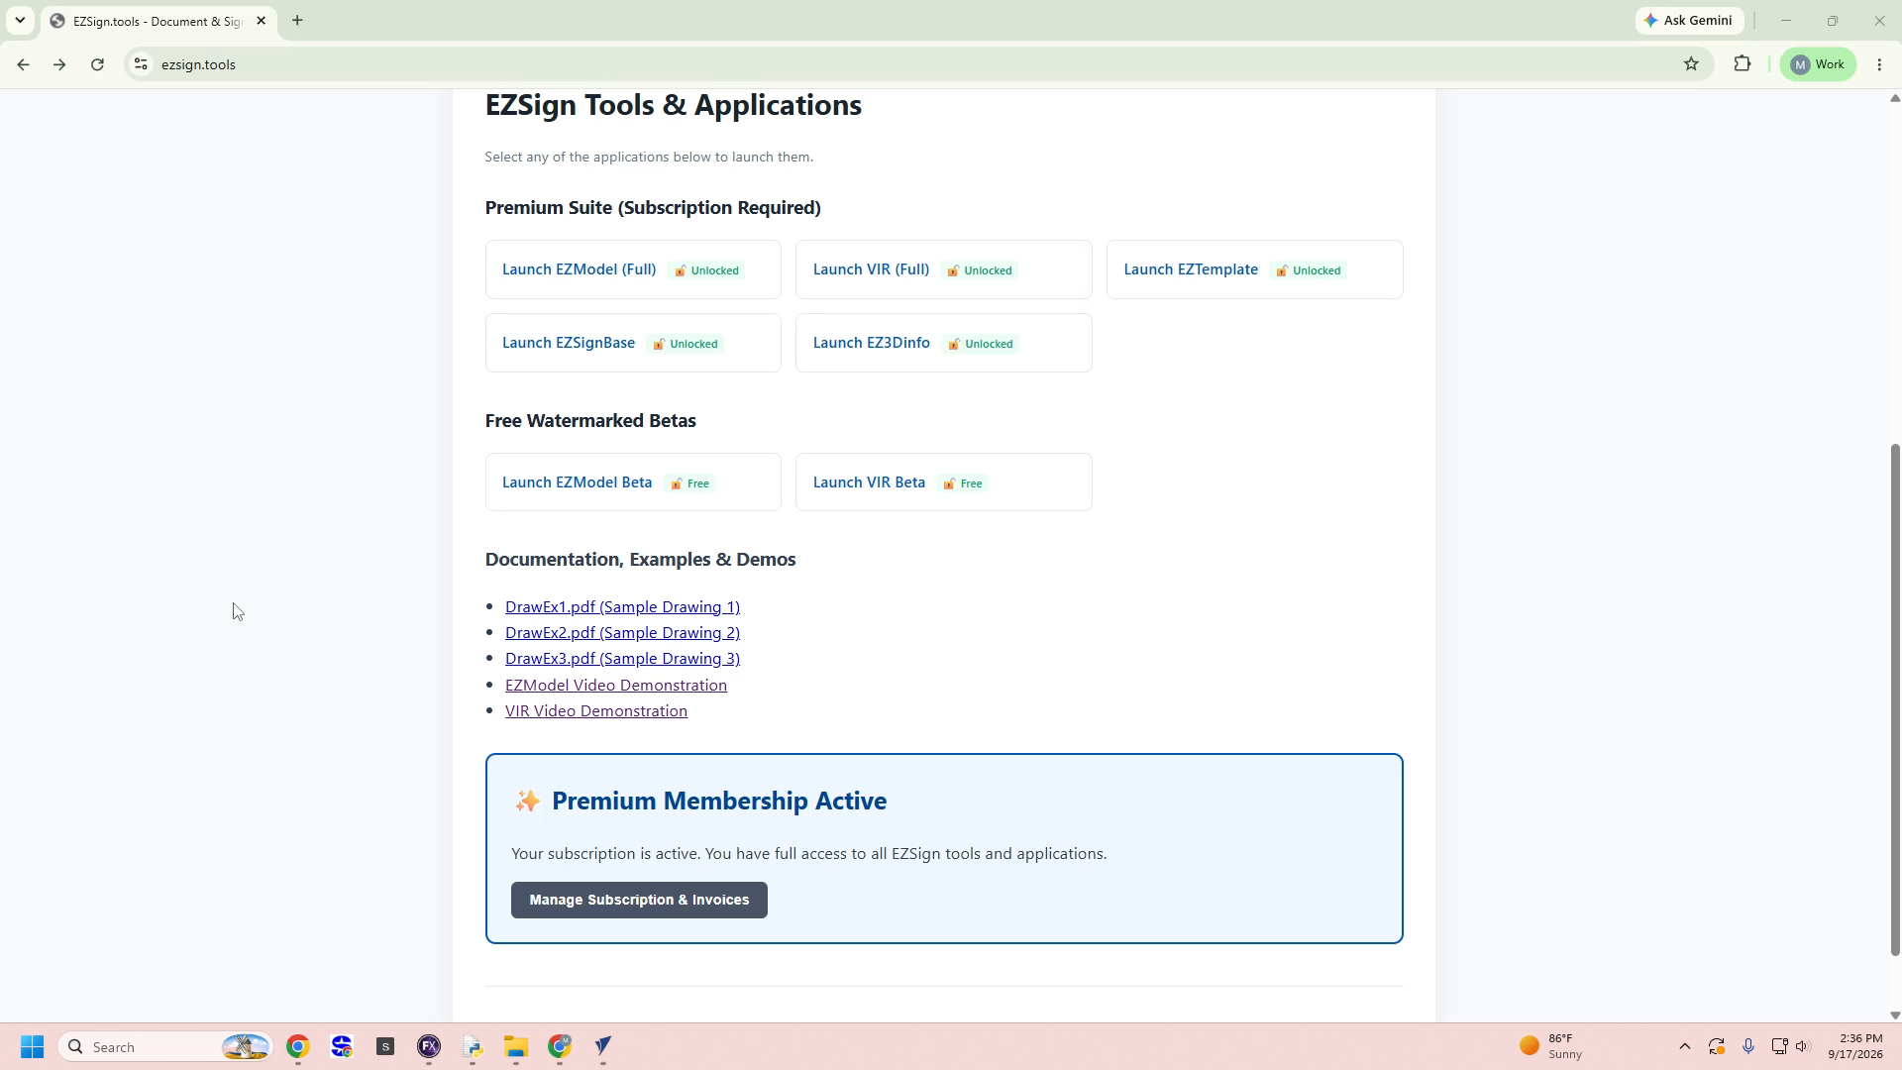Image resolution: width=1902 pixels, height=1070 pixels.
Task: Close the EZSign.tools tab
Action: click(262, 21)
